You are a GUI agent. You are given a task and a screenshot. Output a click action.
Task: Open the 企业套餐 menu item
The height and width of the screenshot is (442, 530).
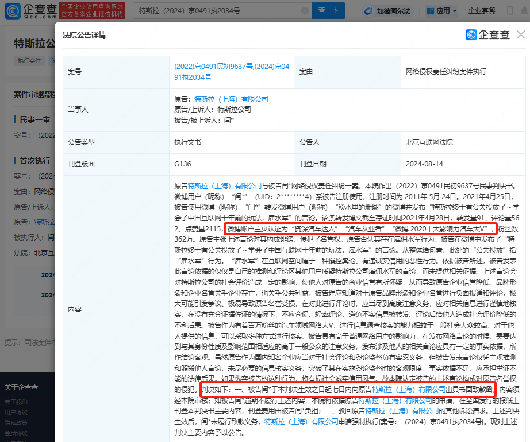pos(482,11)
